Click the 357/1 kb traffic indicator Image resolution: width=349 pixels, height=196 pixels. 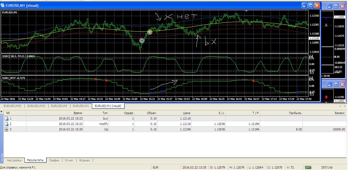(327, 167)
